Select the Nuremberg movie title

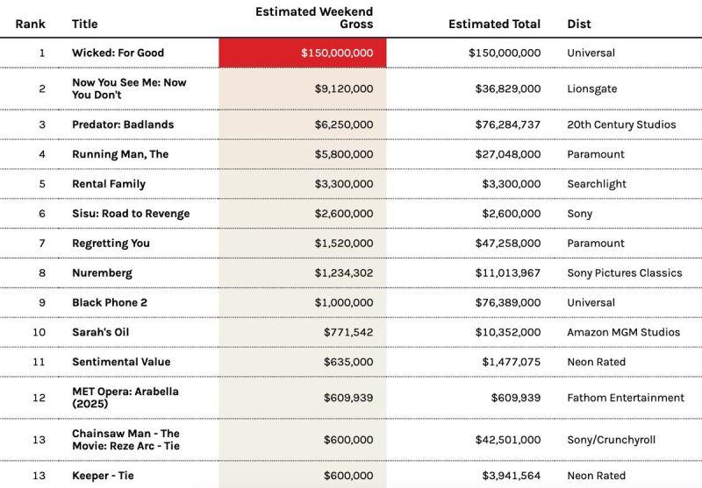pos(102,273)
